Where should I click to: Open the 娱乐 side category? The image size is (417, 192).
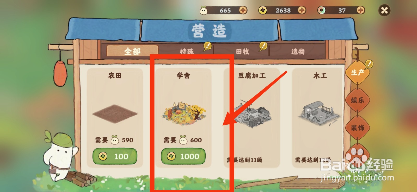(357, 100)
